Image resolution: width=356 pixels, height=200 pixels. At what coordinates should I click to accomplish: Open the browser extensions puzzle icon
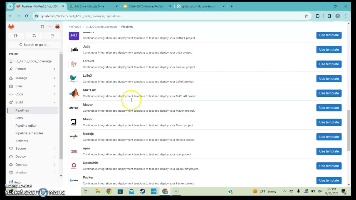tap(318, 16)
